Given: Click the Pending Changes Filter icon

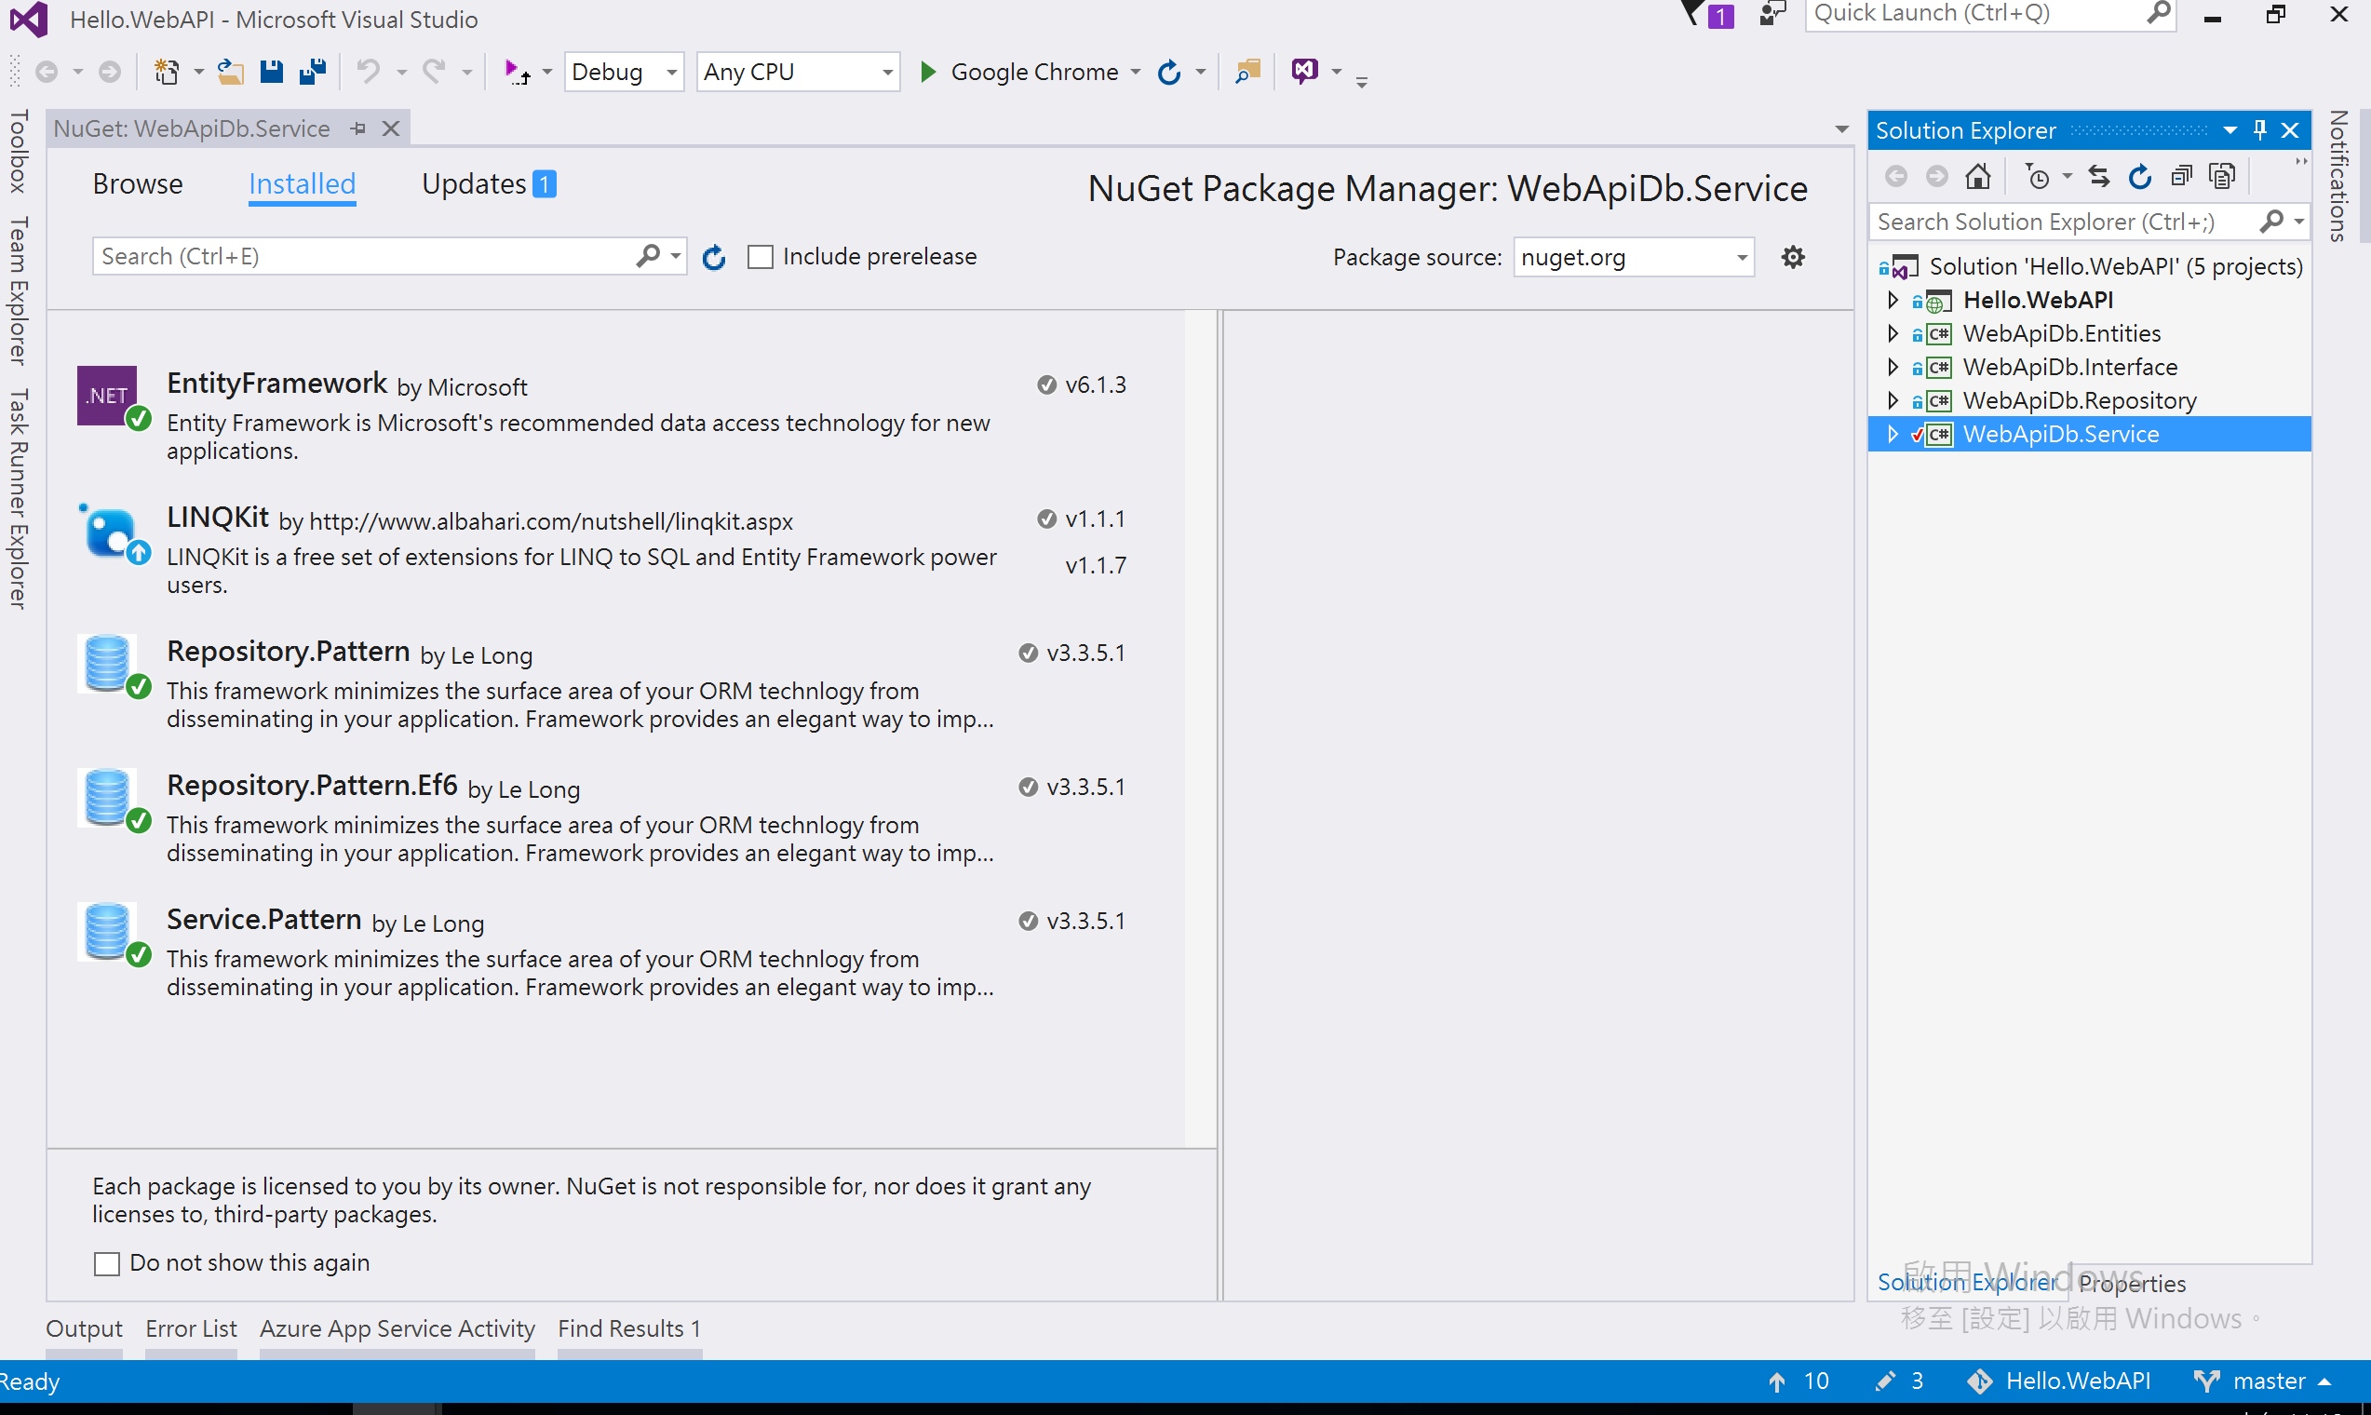Looking at the screenshot, I should 2039,178.
